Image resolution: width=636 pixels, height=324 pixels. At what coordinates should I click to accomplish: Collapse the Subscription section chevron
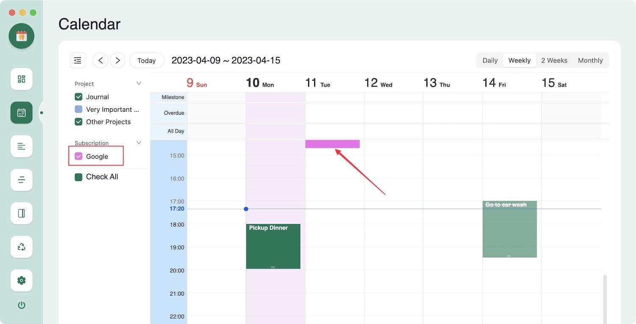[139, 143]
